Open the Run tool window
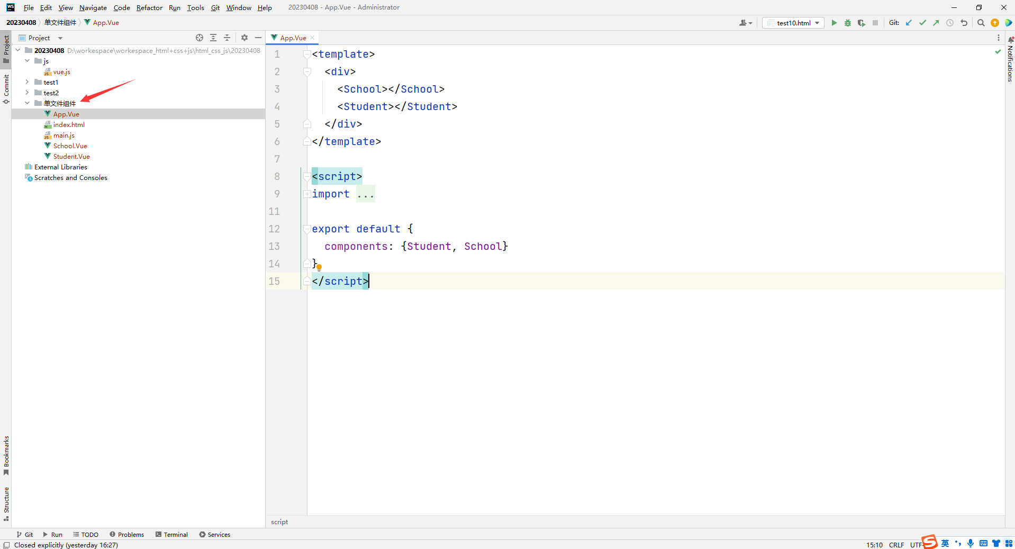Image resolution: width=1015 pixels, height=549 pixels. pyautogui.click(x=52, y=534)
